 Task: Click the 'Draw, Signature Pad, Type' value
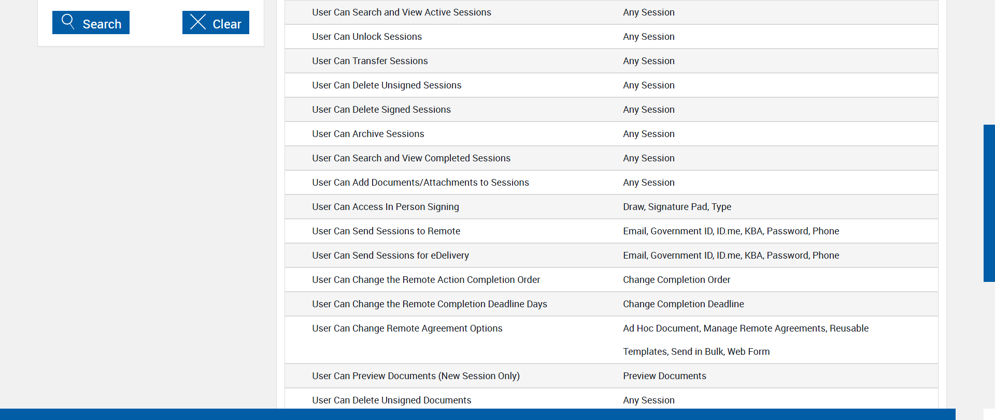(x=677, y=207)
